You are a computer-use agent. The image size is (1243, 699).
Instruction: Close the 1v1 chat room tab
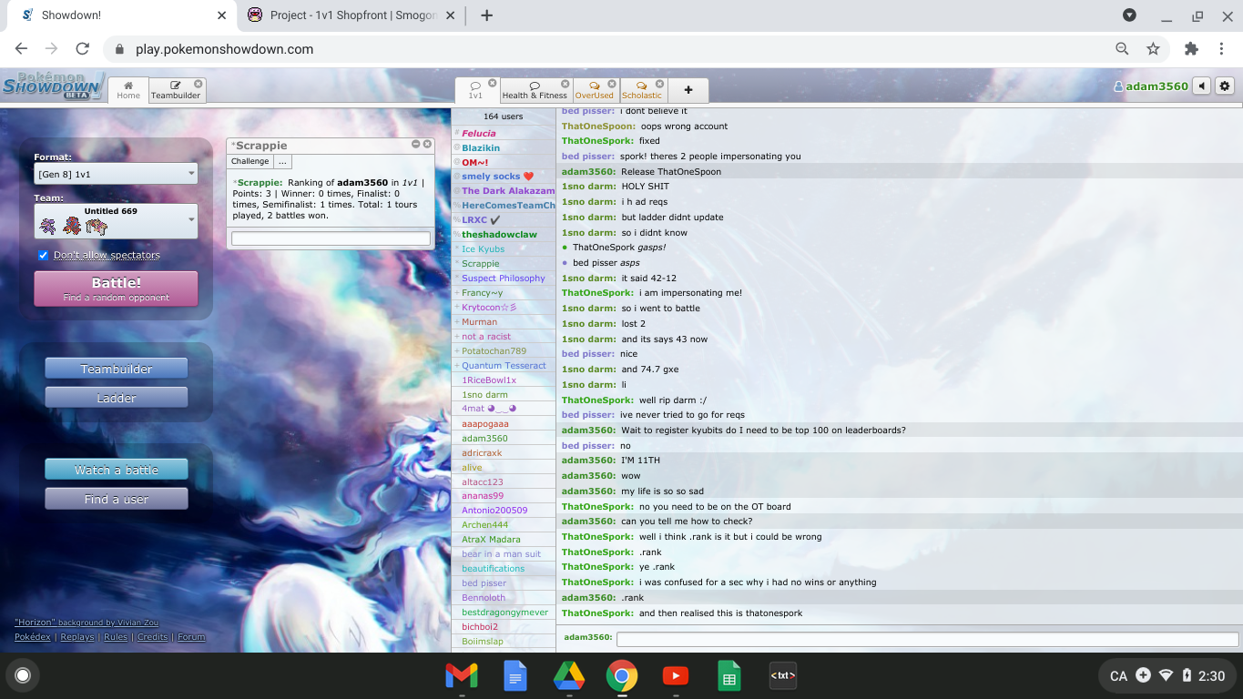pyautogui.click(x=493, y=84)
